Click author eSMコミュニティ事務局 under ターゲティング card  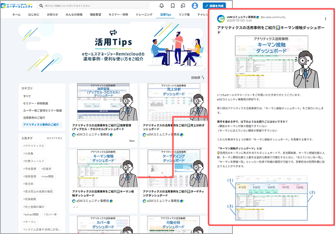coord(163,201)
